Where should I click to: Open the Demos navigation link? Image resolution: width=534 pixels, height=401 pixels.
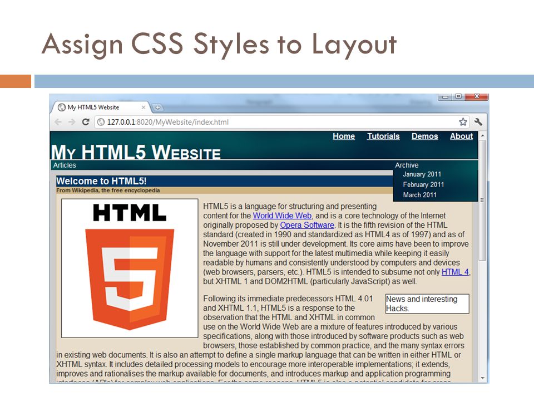(424, 136)
